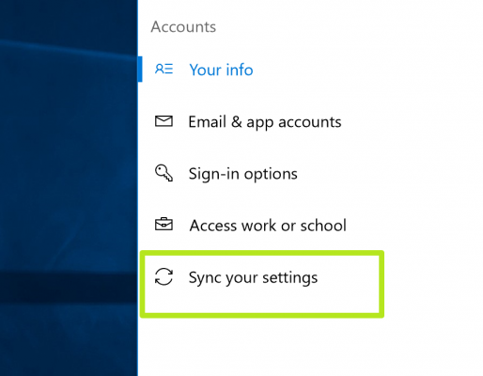483x376 pixels.
Task: Click the circular-arrows sync icon
Action: (164, 276)
